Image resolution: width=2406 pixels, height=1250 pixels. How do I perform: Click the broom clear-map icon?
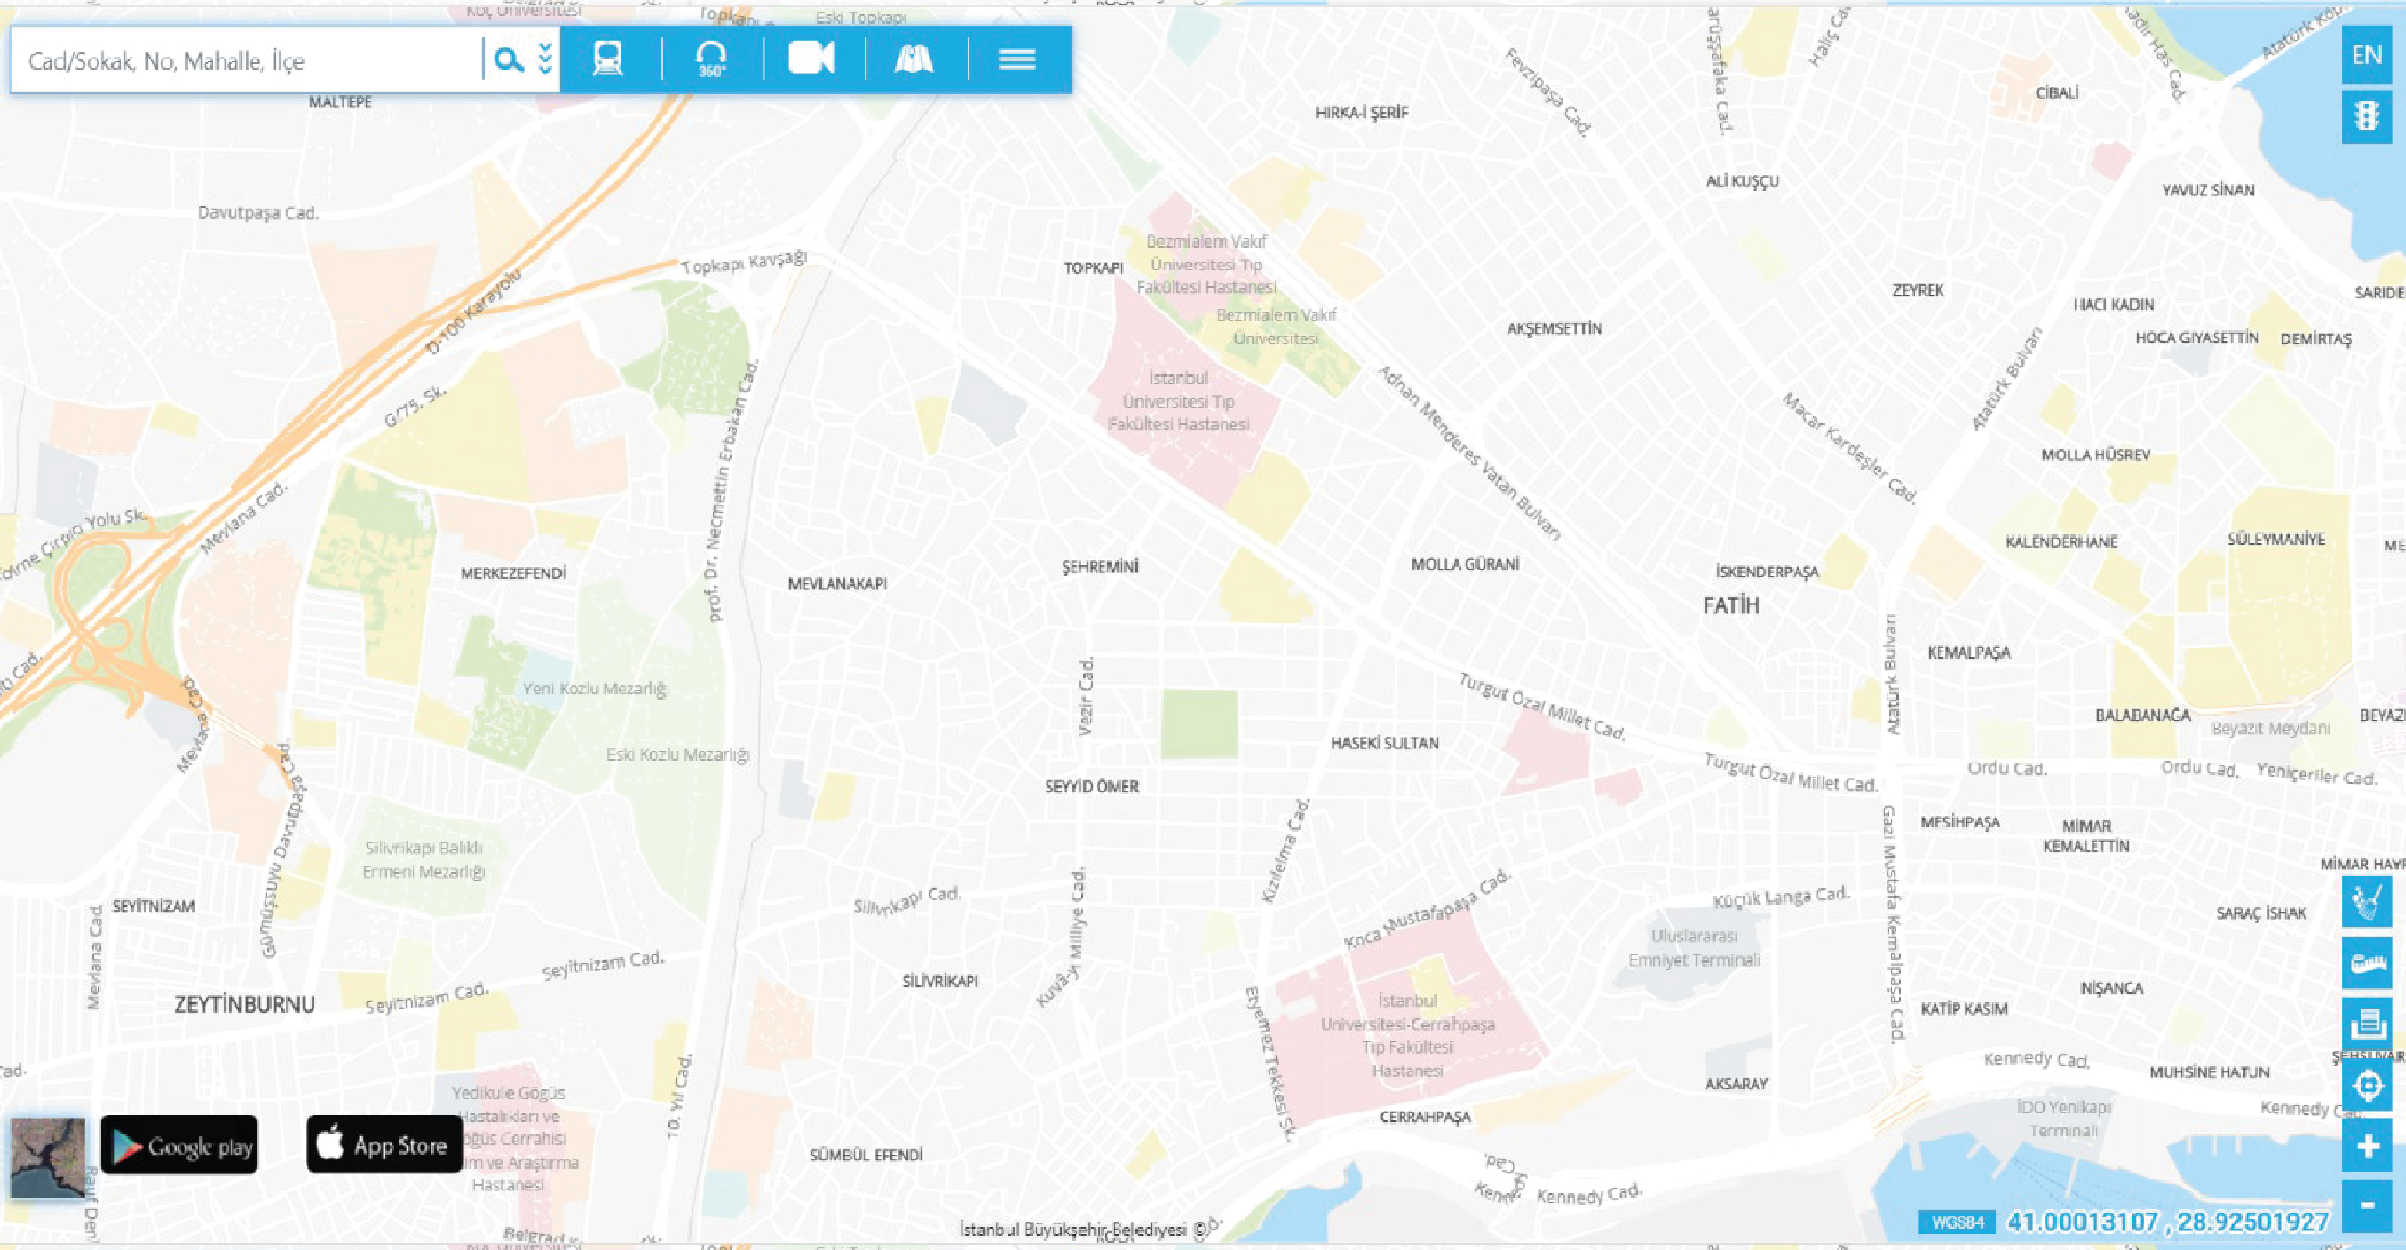2367,902
